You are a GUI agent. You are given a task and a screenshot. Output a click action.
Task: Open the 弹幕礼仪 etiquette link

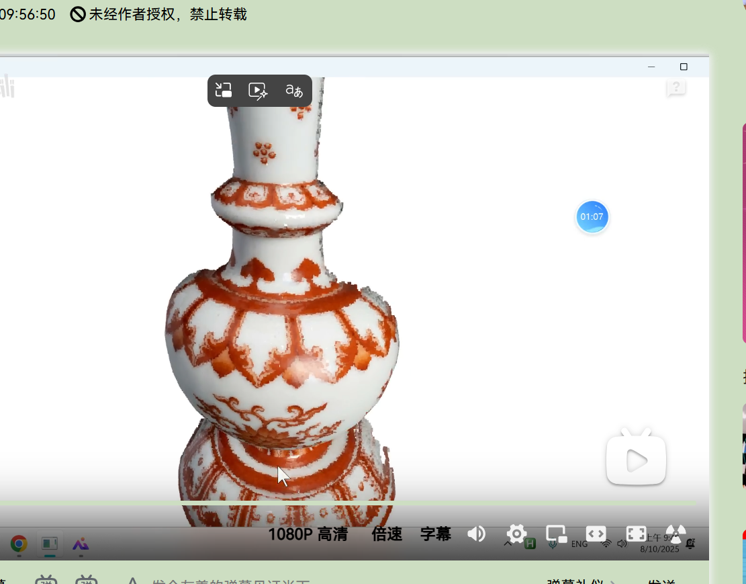click(580, 581)
